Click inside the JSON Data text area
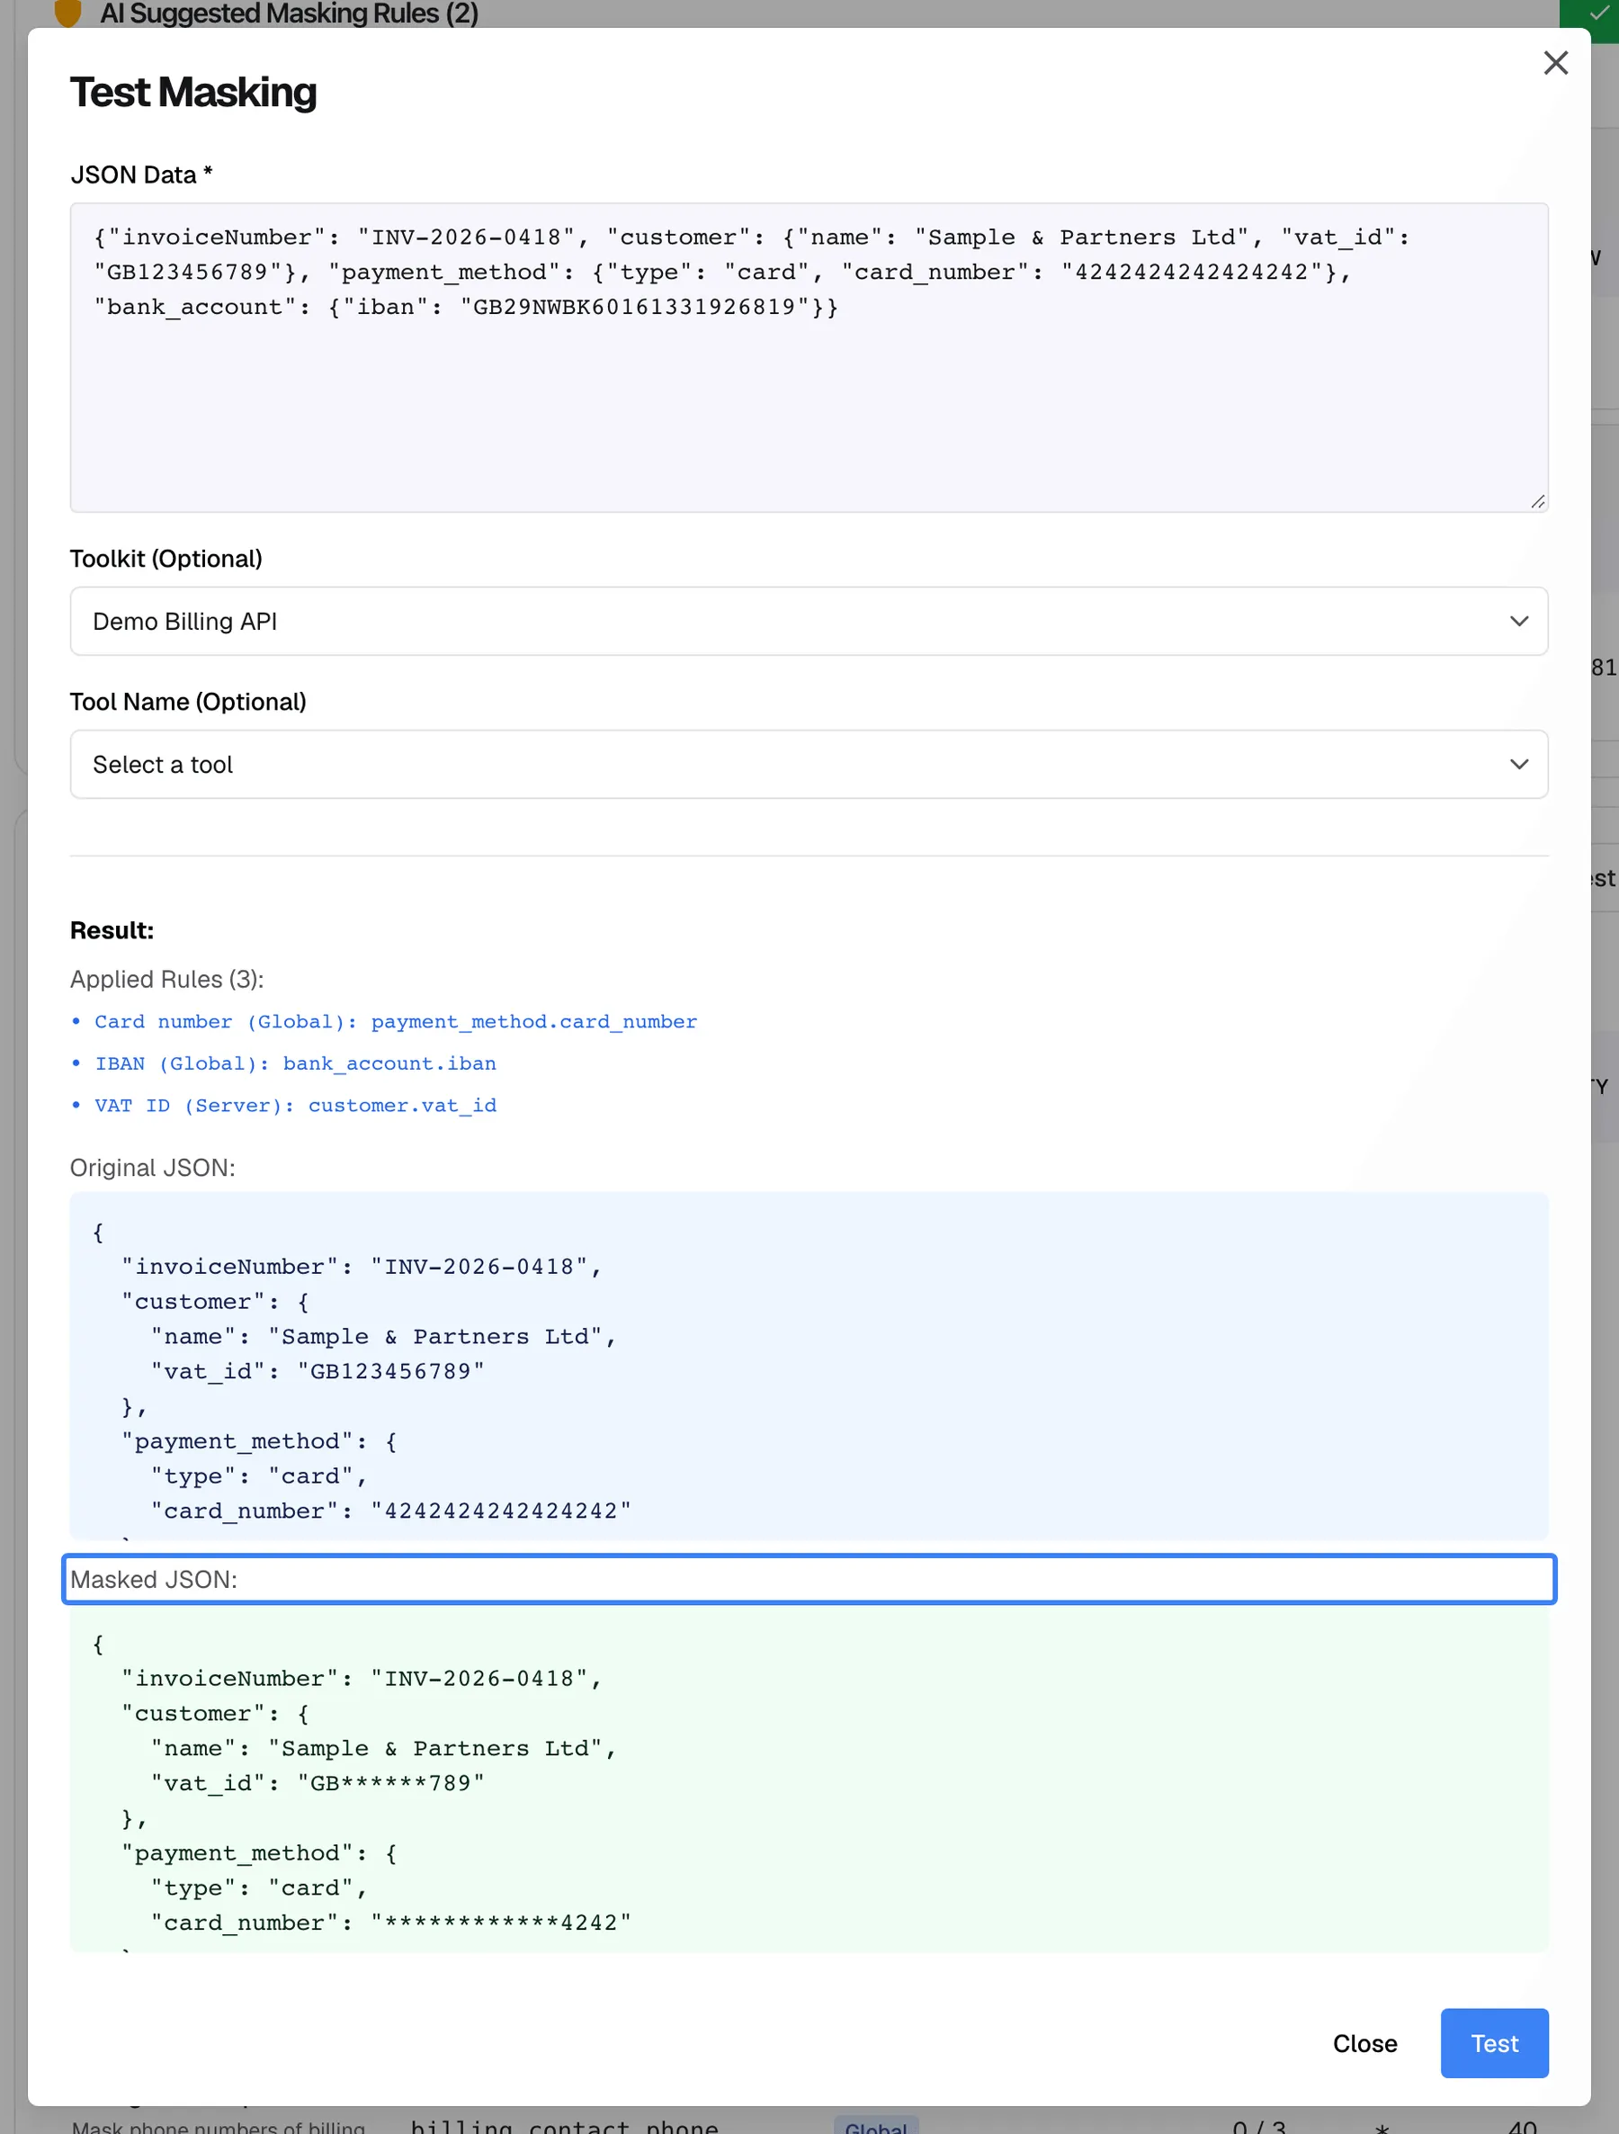This screenshot has height=2134, width=1619. (808, 357)
